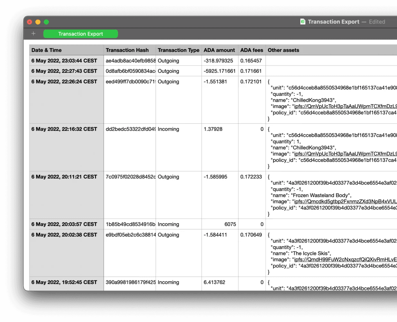397x322 pixels.
Task: Click the ADA fees column header
Action: 252,50
